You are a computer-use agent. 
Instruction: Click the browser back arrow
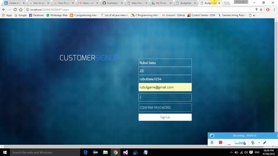click(x=4, y=10)
